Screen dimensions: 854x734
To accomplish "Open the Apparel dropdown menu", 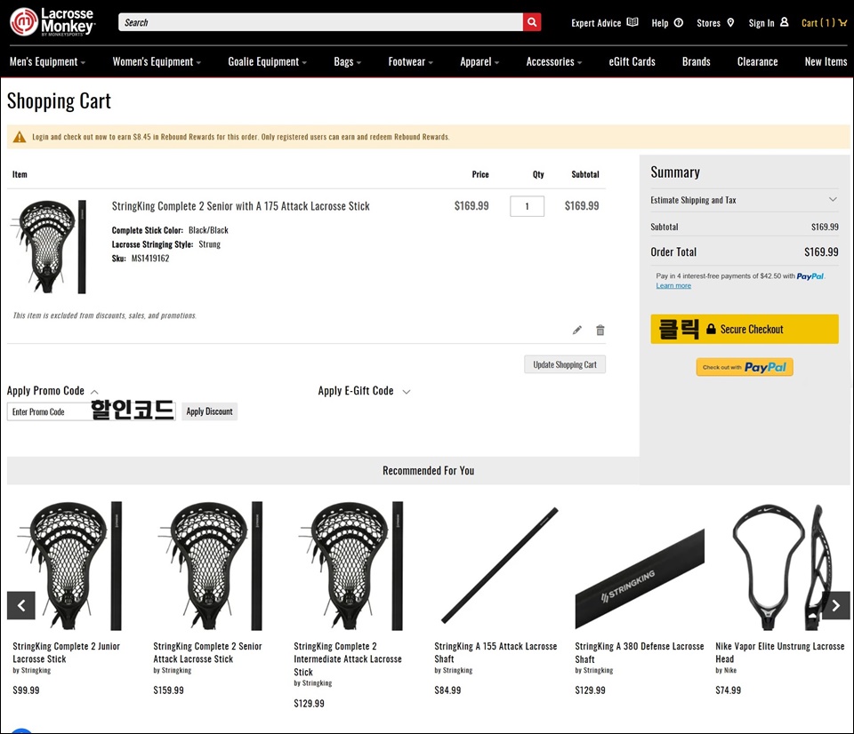I will (479, 62).
